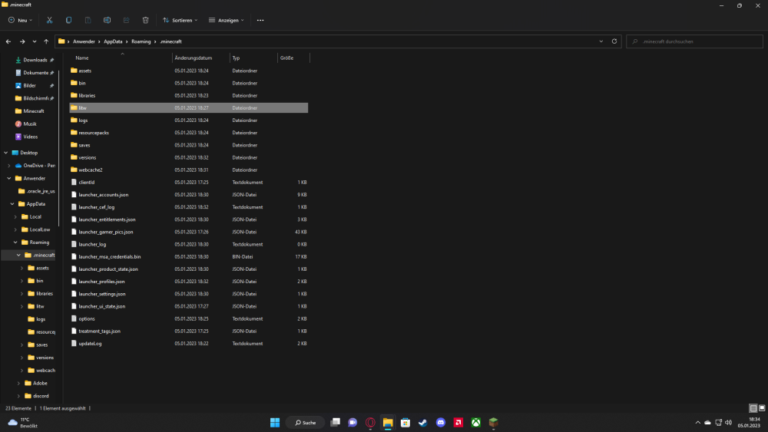Image resolution: width=768 pixels, height=432 pixels.
Task: Select the options text file
Action: 189,318
